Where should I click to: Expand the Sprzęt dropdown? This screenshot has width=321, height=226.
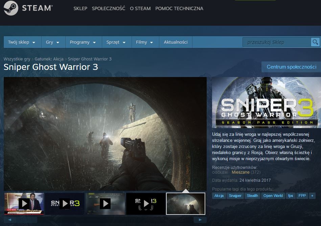[116, 42]
